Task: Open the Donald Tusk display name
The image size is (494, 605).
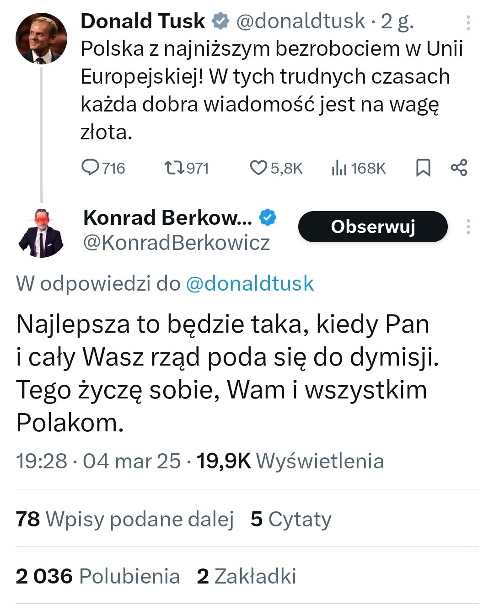Action: [143, 21]
